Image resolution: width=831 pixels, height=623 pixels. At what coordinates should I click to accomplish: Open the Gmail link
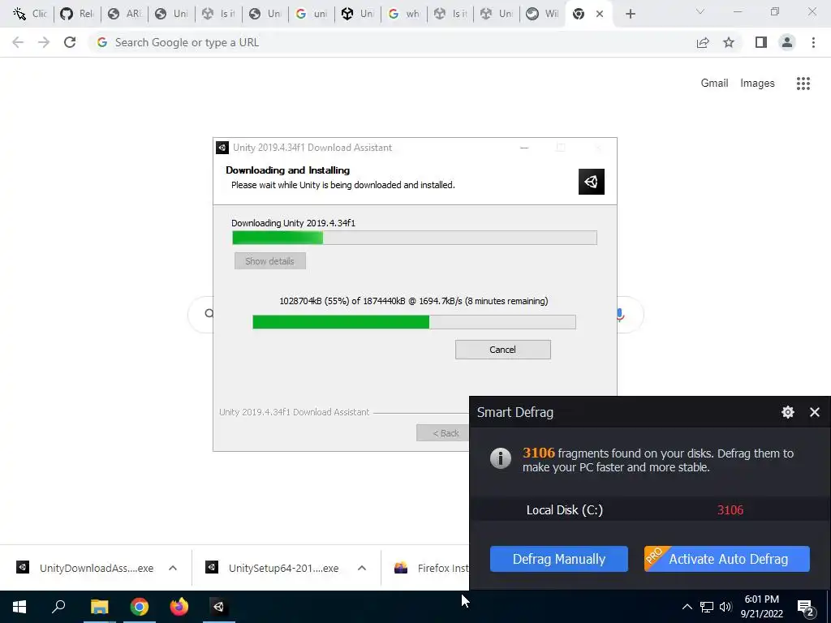tap(714, 84)
